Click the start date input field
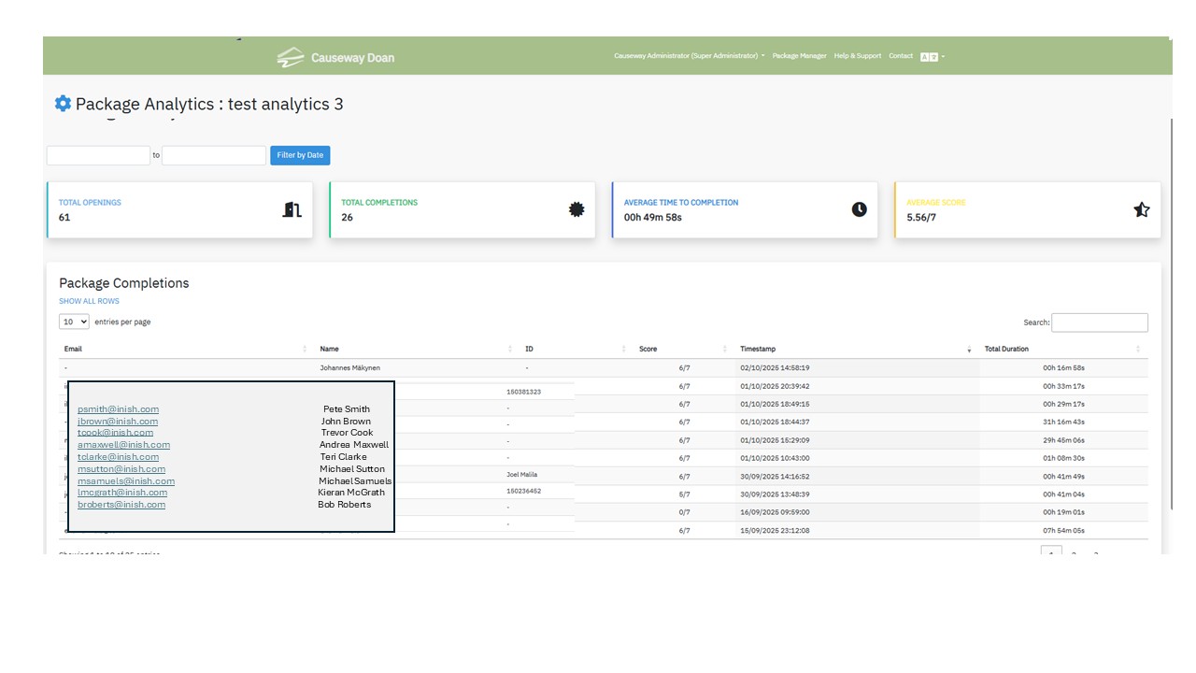This screenshot has width=1196, height=673. pyautogui.click(x=98, y=155)
